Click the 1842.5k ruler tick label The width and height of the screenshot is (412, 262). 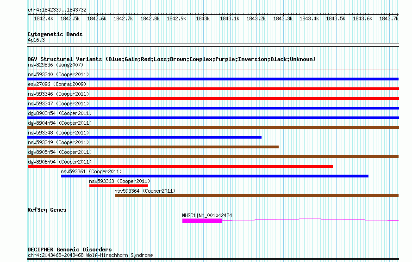(x=70, y=18)
